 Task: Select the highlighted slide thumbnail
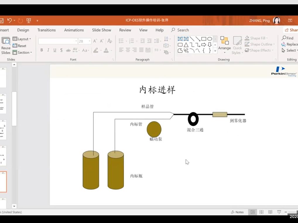tap(3, 182)
